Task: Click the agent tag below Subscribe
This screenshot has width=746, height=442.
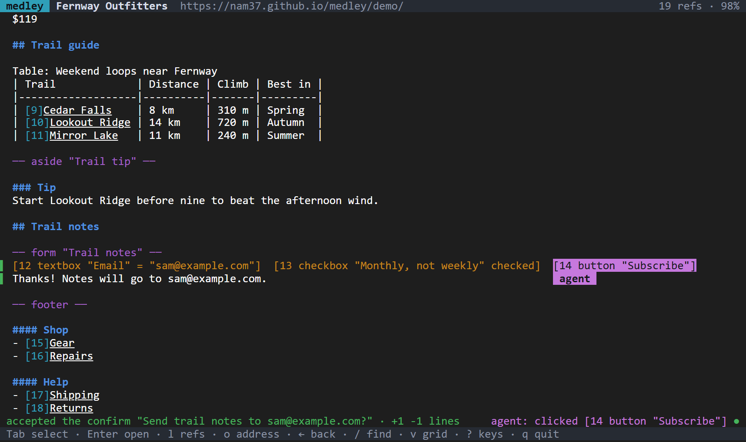Action: click(575, 279)
